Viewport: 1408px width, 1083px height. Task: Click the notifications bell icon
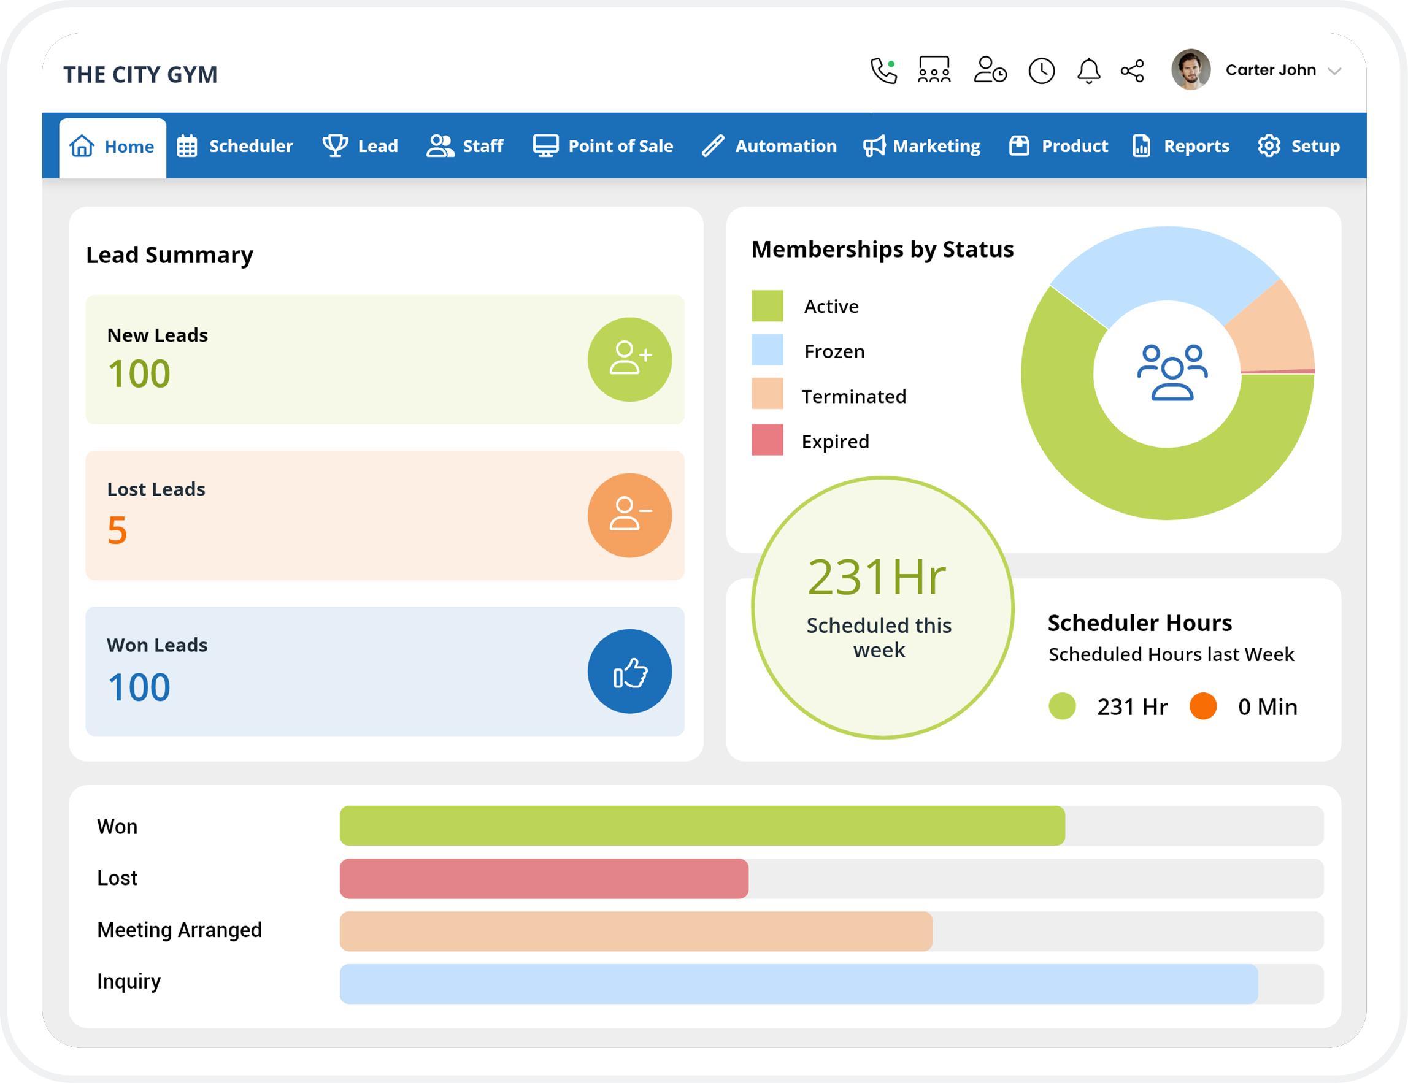tap(1088, 71)
